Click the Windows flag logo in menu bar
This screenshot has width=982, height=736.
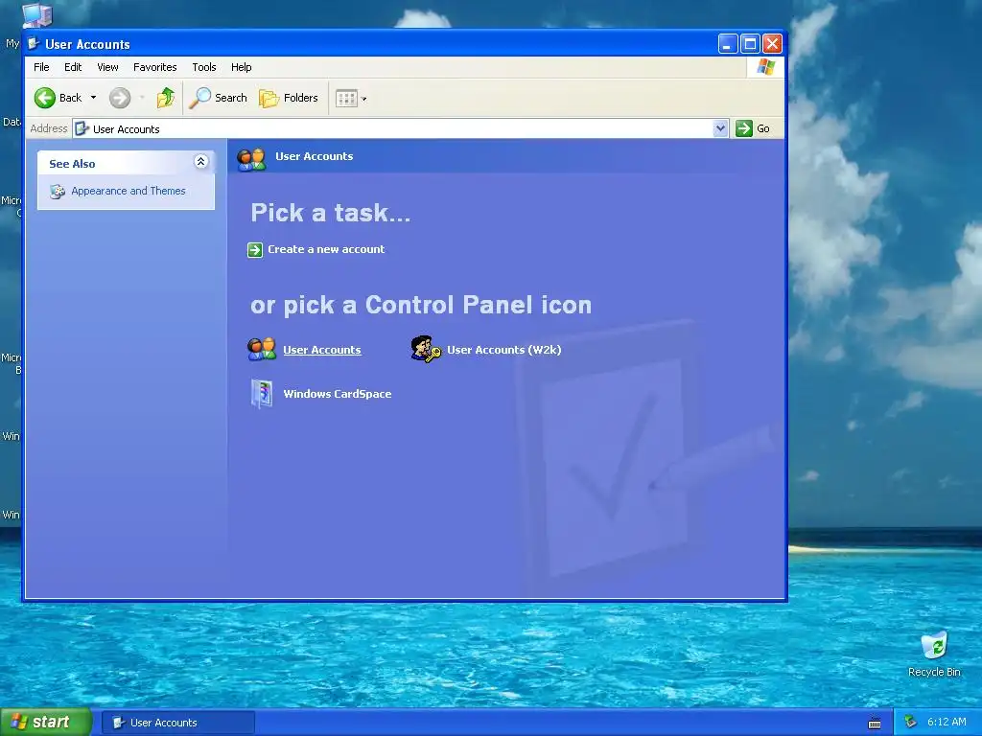766,67
